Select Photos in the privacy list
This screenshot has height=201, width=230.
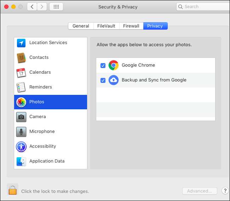click(51, 102)
